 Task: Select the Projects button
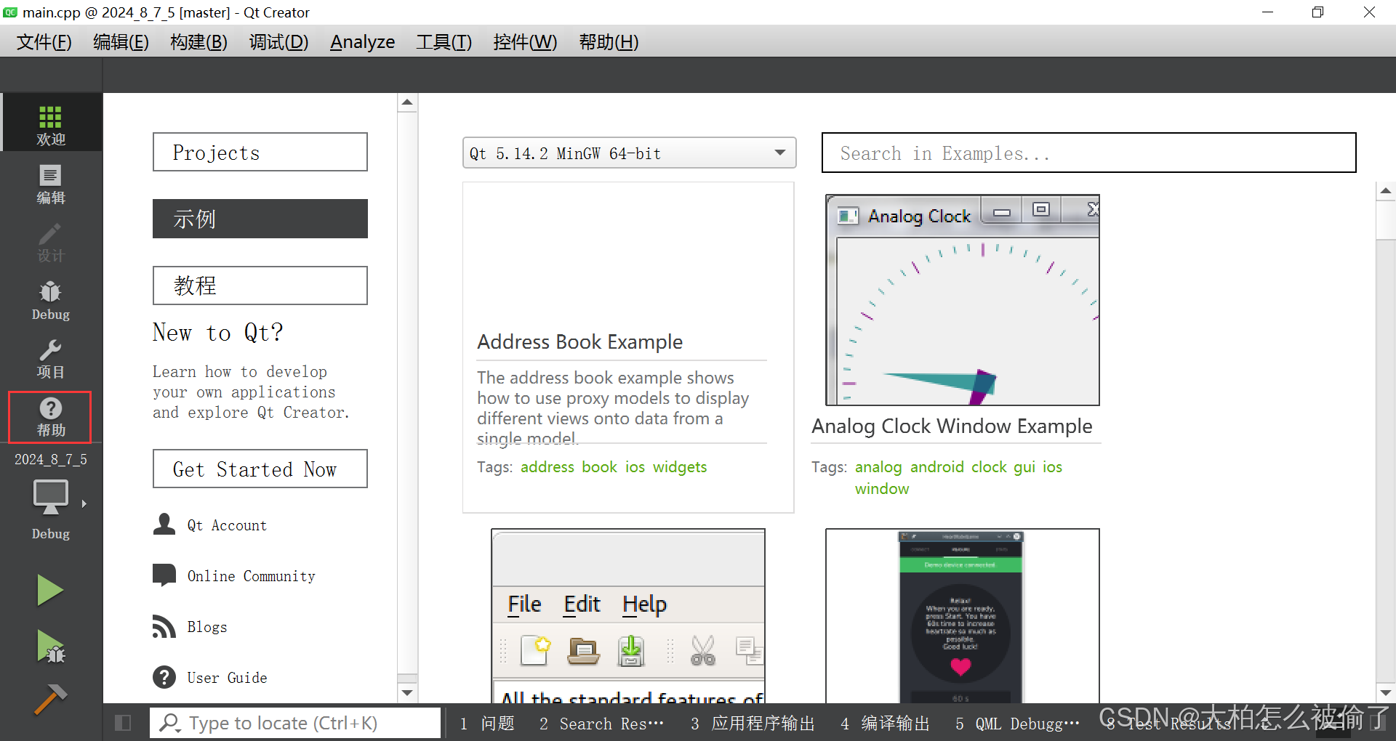(x=260, y=152)
